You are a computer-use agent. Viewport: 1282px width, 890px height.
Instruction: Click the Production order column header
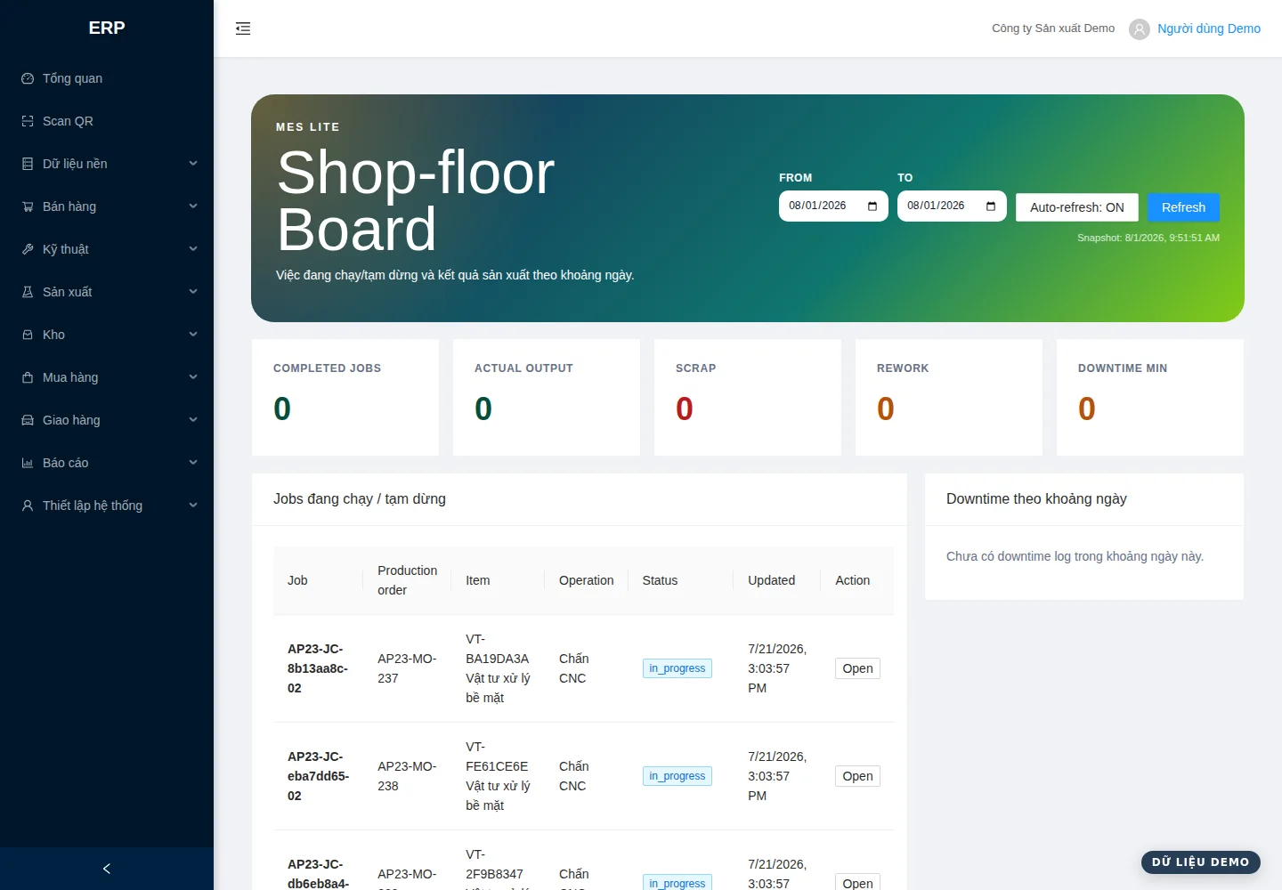point(407,580)
